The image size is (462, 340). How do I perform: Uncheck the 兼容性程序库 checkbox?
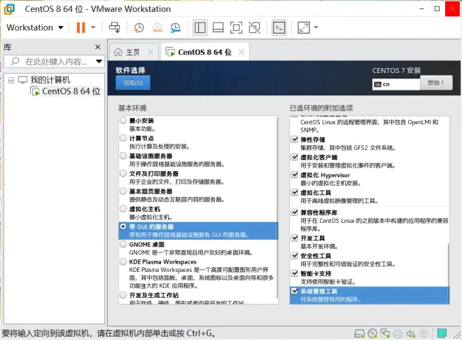(x=294, y=212)
